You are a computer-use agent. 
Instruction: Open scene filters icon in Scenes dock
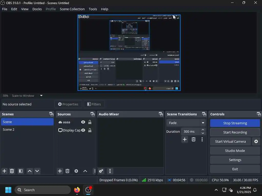point(20,171)
